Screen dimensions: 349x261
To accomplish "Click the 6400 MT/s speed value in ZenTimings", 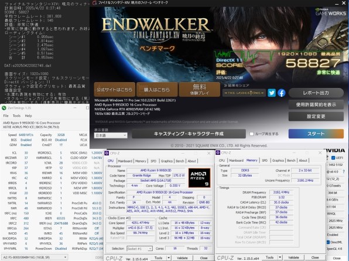I will coord(26,135).
